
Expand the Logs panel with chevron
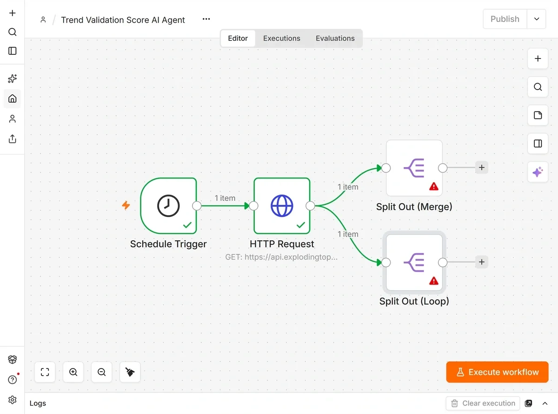point(545,403)
